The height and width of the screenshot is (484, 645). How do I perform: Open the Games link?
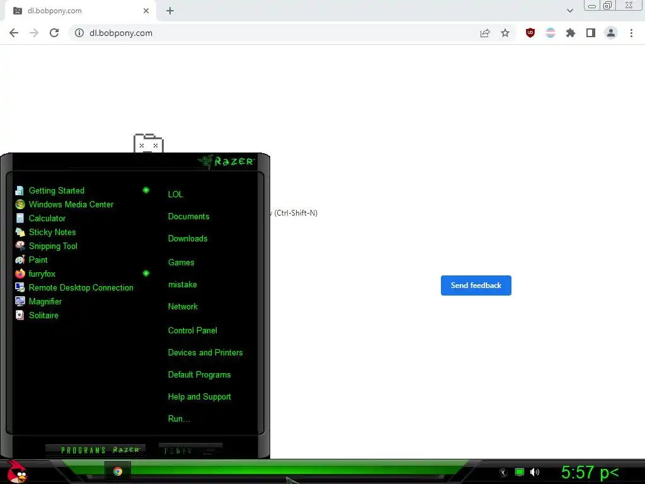click(181, 262)
